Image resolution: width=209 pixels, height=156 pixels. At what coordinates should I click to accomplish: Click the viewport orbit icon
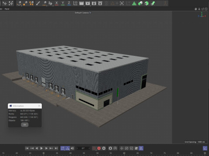coord(202,9)
